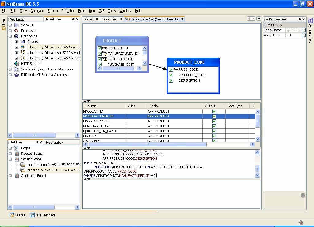Screen dimensions: 314x227
Task: Click the manufacturerRowSet database icon
Action: tap(23, 165)
